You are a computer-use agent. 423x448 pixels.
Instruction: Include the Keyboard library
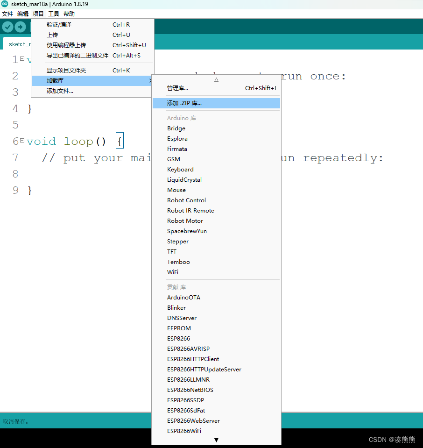[216, 170]
